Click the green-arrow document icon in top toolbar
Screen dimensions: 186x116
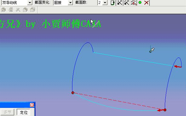112,3
